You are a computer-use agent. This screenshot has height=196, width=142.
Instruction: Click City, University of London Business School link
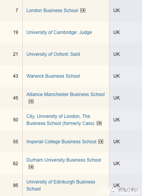click(60, 120)
